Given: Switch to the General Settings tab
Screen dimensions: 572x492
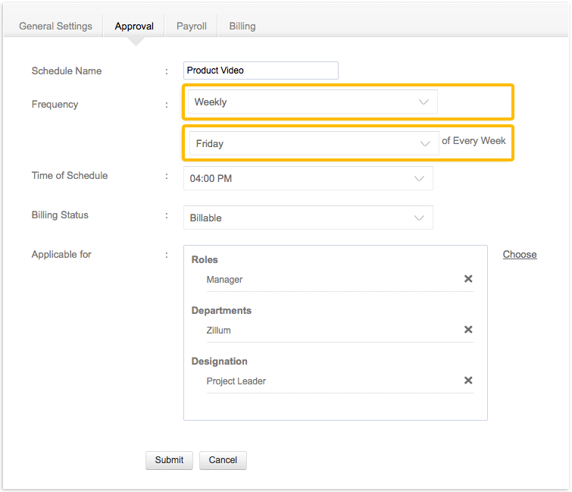Looking at the screenshot, I should (x=55, y=26).
